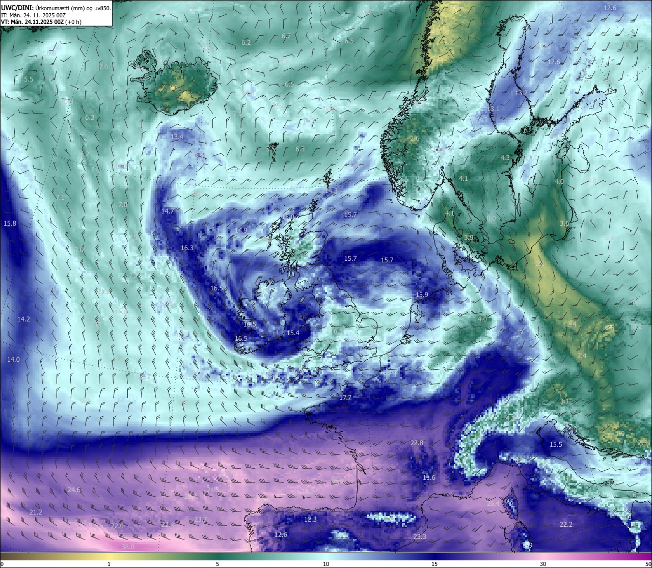The height and width of the screenshot is (568, 652).
Task: Click the map value '22.8'
Action: pyautogui.click(x=417, y=443)
